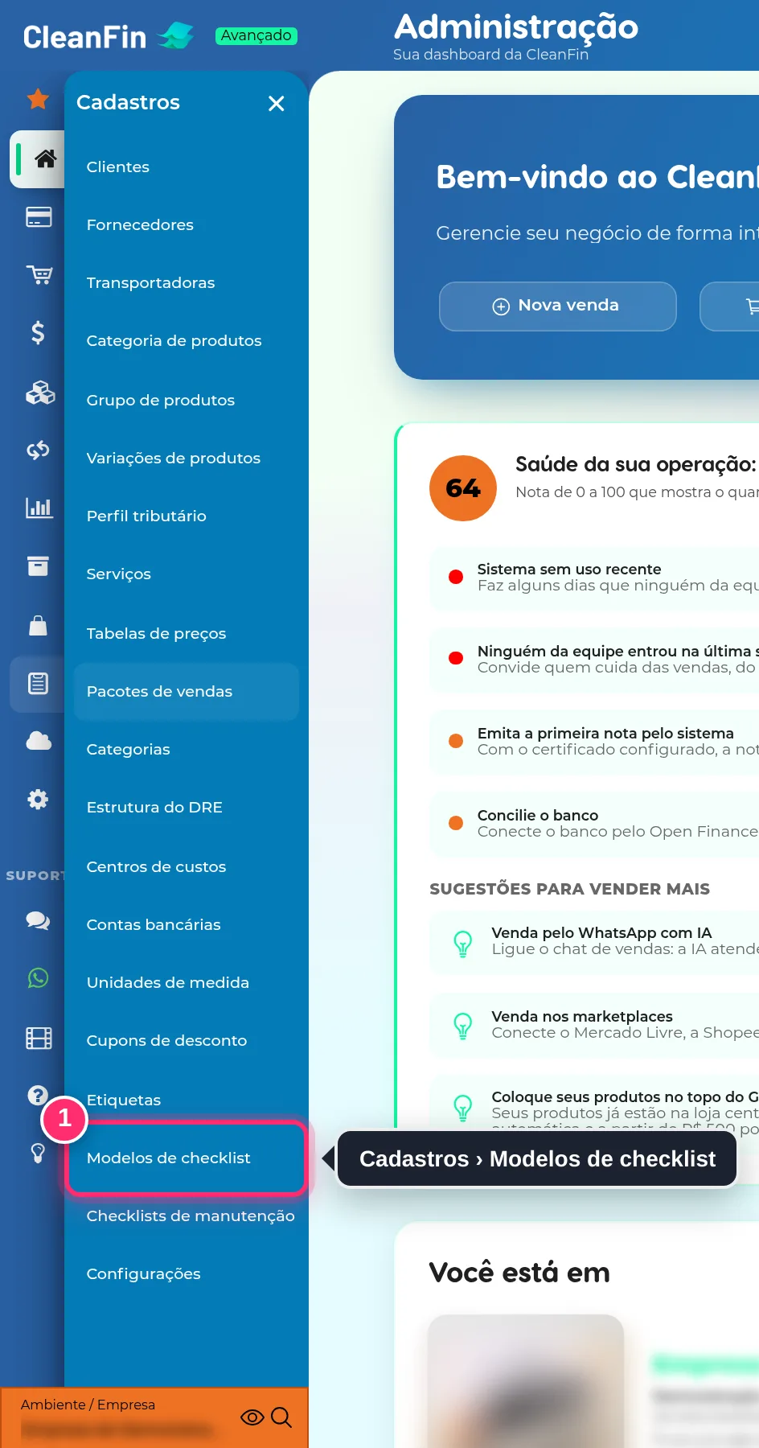This screenshot has height=1448, width=759.
Task: Click the Nova venda button
Action: pos(557,306)
